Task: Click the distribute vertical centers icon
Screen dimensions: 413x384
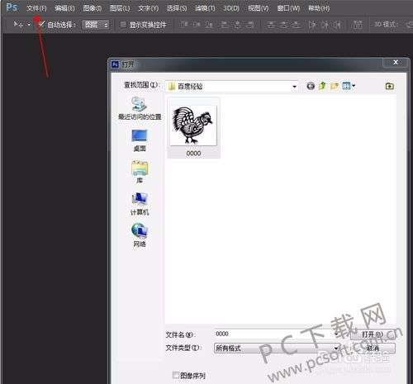Action: pyautogui.click(x=283, y=25)
